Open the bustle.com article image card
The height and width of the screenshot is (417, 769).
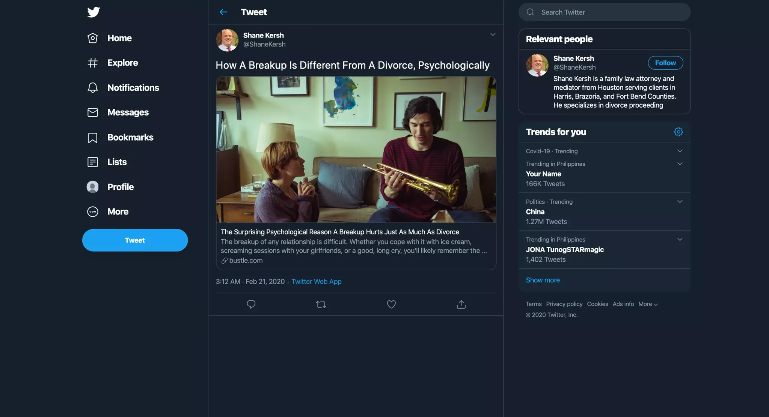pyautogui.click(x=356, y=150)
